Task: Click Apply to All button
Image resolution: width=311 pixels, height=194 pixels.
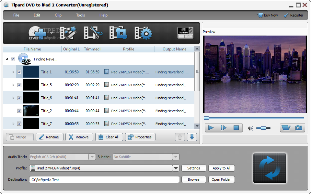Action: tap(222, 168)
